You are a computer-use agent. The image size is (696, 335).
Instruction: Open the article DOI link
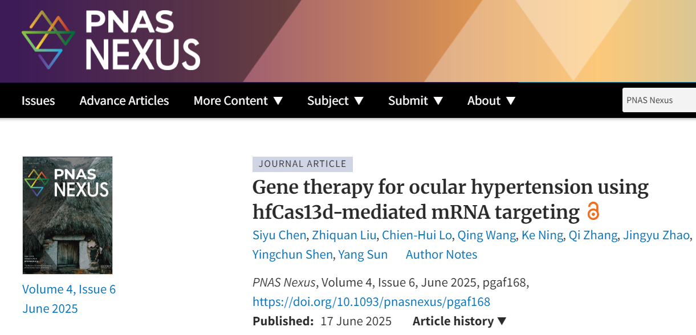pos(371,301)
